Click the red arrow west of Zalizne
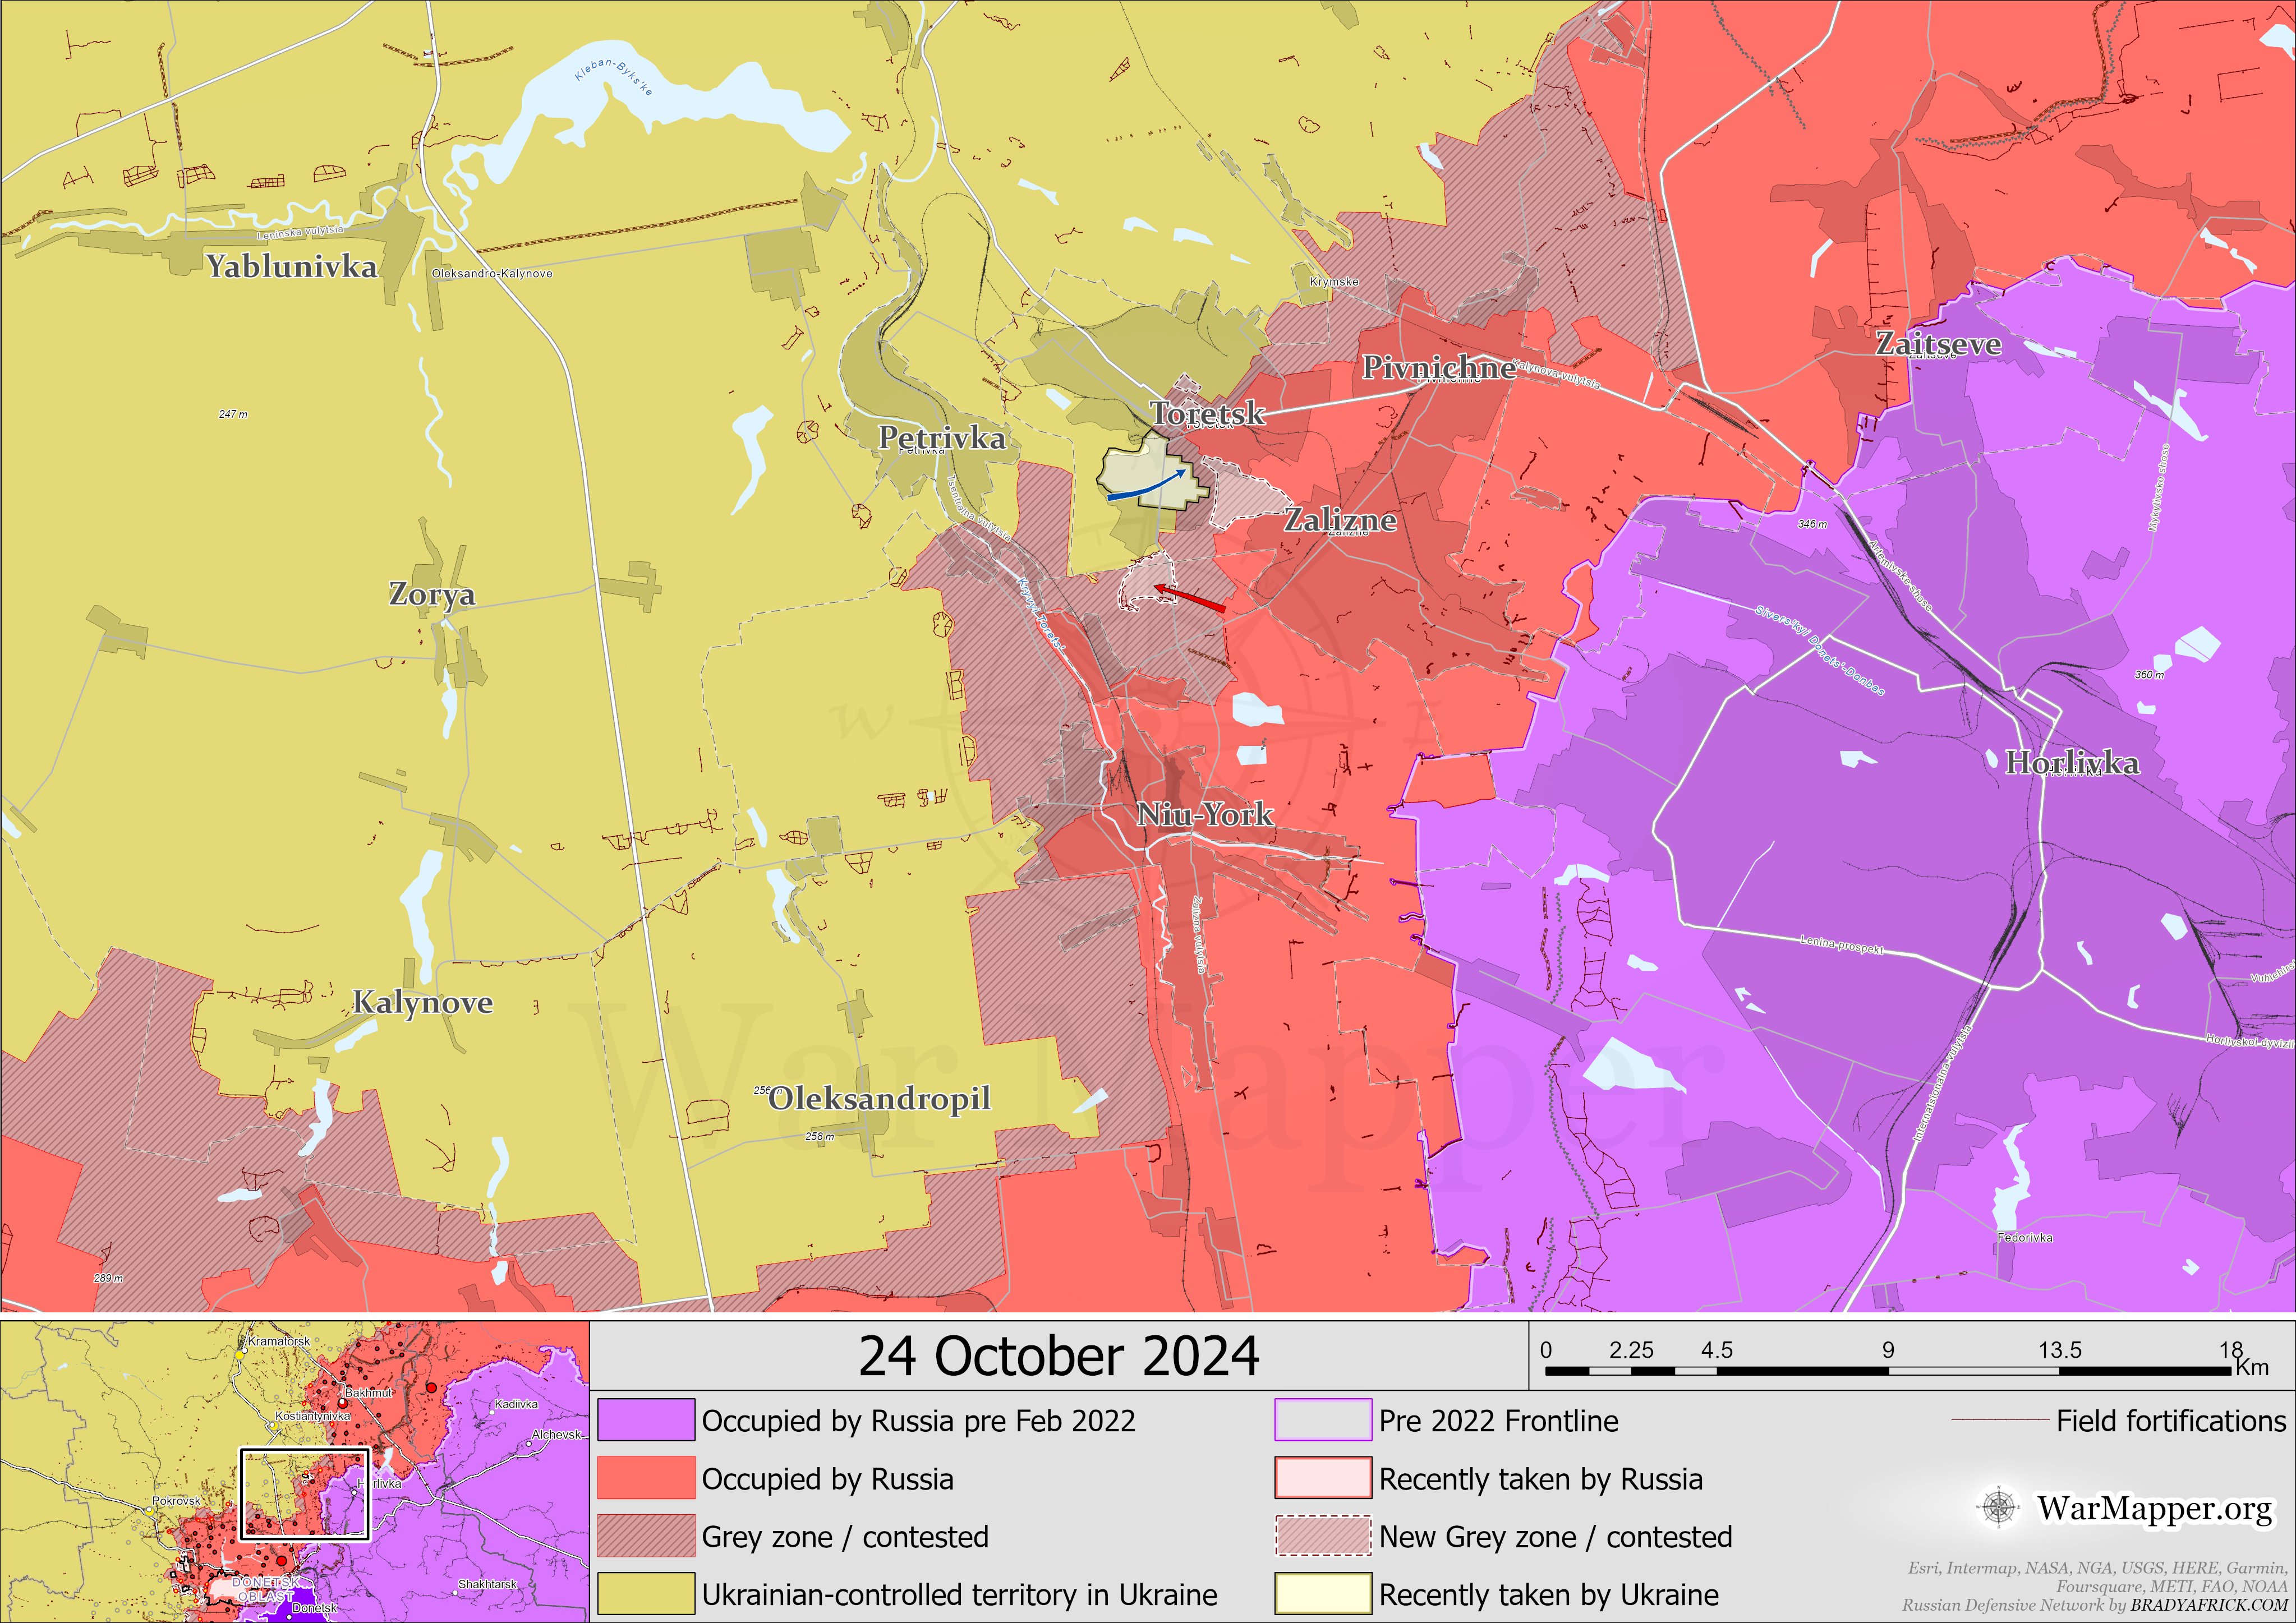This screenshot has height=1623, width=2296. click(x=1190, y=598)
